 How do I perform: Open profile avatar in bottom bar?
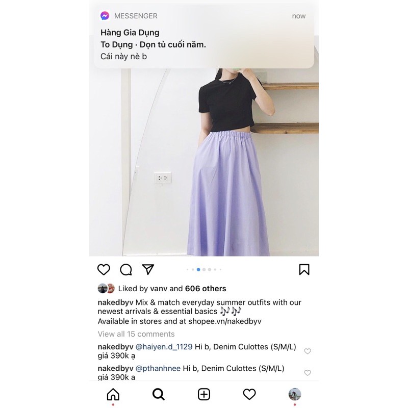point(295,394)
